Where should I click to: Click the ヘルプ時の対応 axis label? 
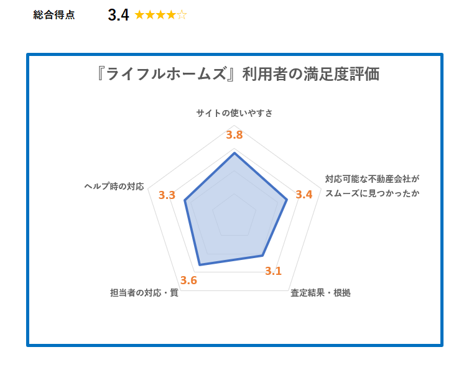click(114, 187)
